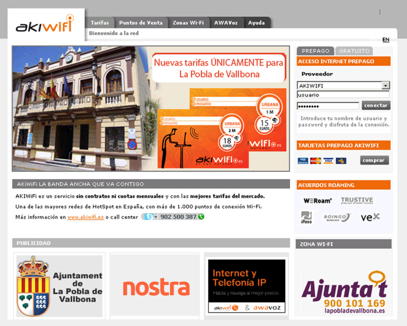This screenshot has width=407, height=326.
Task: Click the 'Una de las mayores redes de HotSpot' line
Action: click(x=139, y=207)
